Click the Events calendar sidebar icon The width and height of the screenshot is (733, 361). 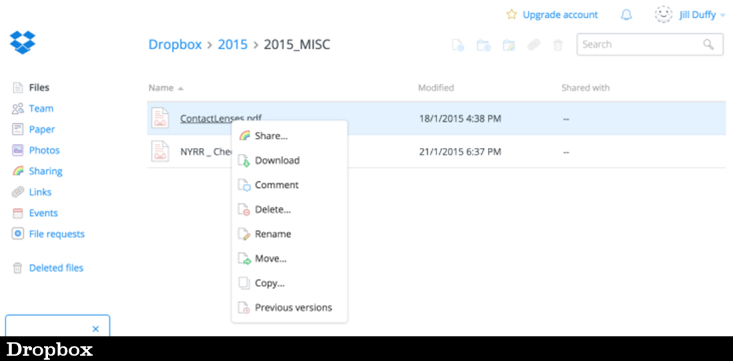click(x=18, y=213)
